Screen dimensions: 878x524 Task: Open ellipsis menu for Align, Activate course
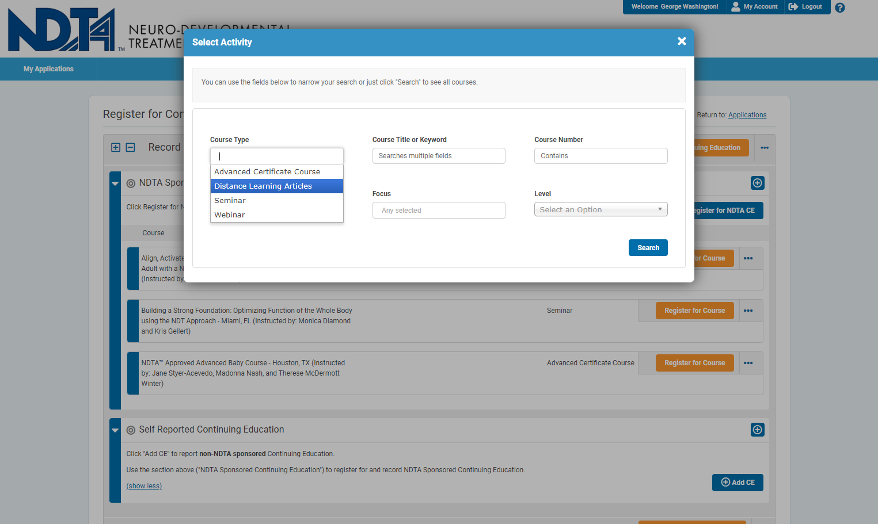[x=748, y=258]
